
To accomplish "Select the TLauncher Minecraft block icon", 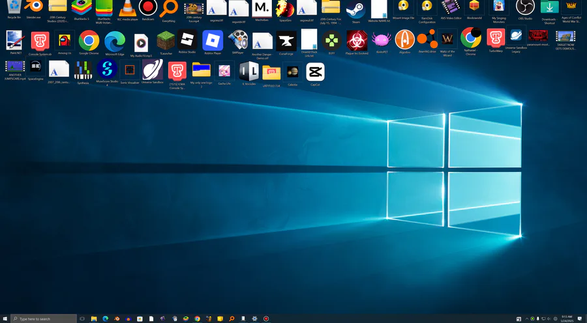I will pyautogui.click(x=166, y=42).
